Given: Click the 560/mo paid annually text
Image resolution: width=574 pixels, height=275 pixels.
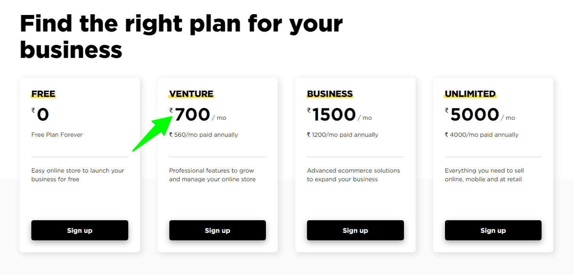Looking at the screenshot, I should pyautogui.click(x=204, y=135).
